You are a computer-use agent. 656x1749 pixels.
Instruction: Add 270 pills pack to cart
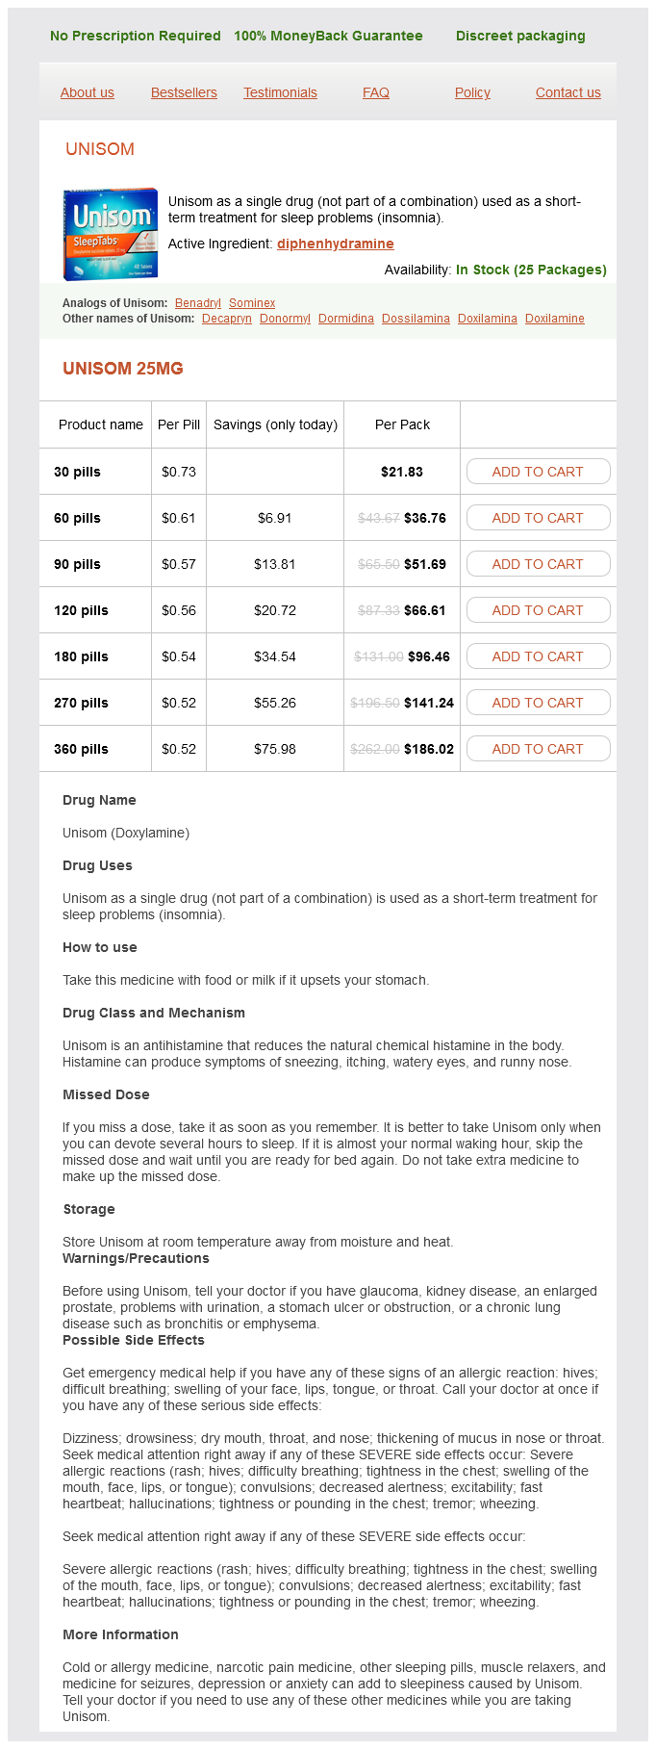[538, 703]
